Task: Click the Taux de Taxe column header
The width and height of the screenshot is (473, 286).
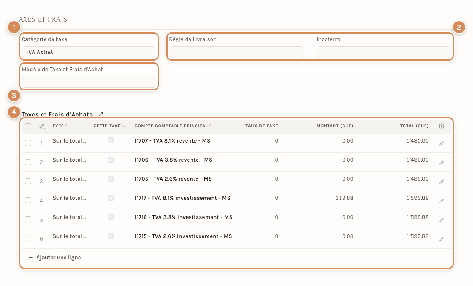Action: (262, 126)
